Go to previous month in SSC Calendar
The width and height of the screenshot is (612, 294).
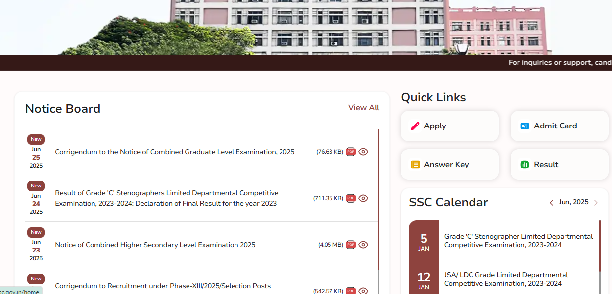point(551,202)
